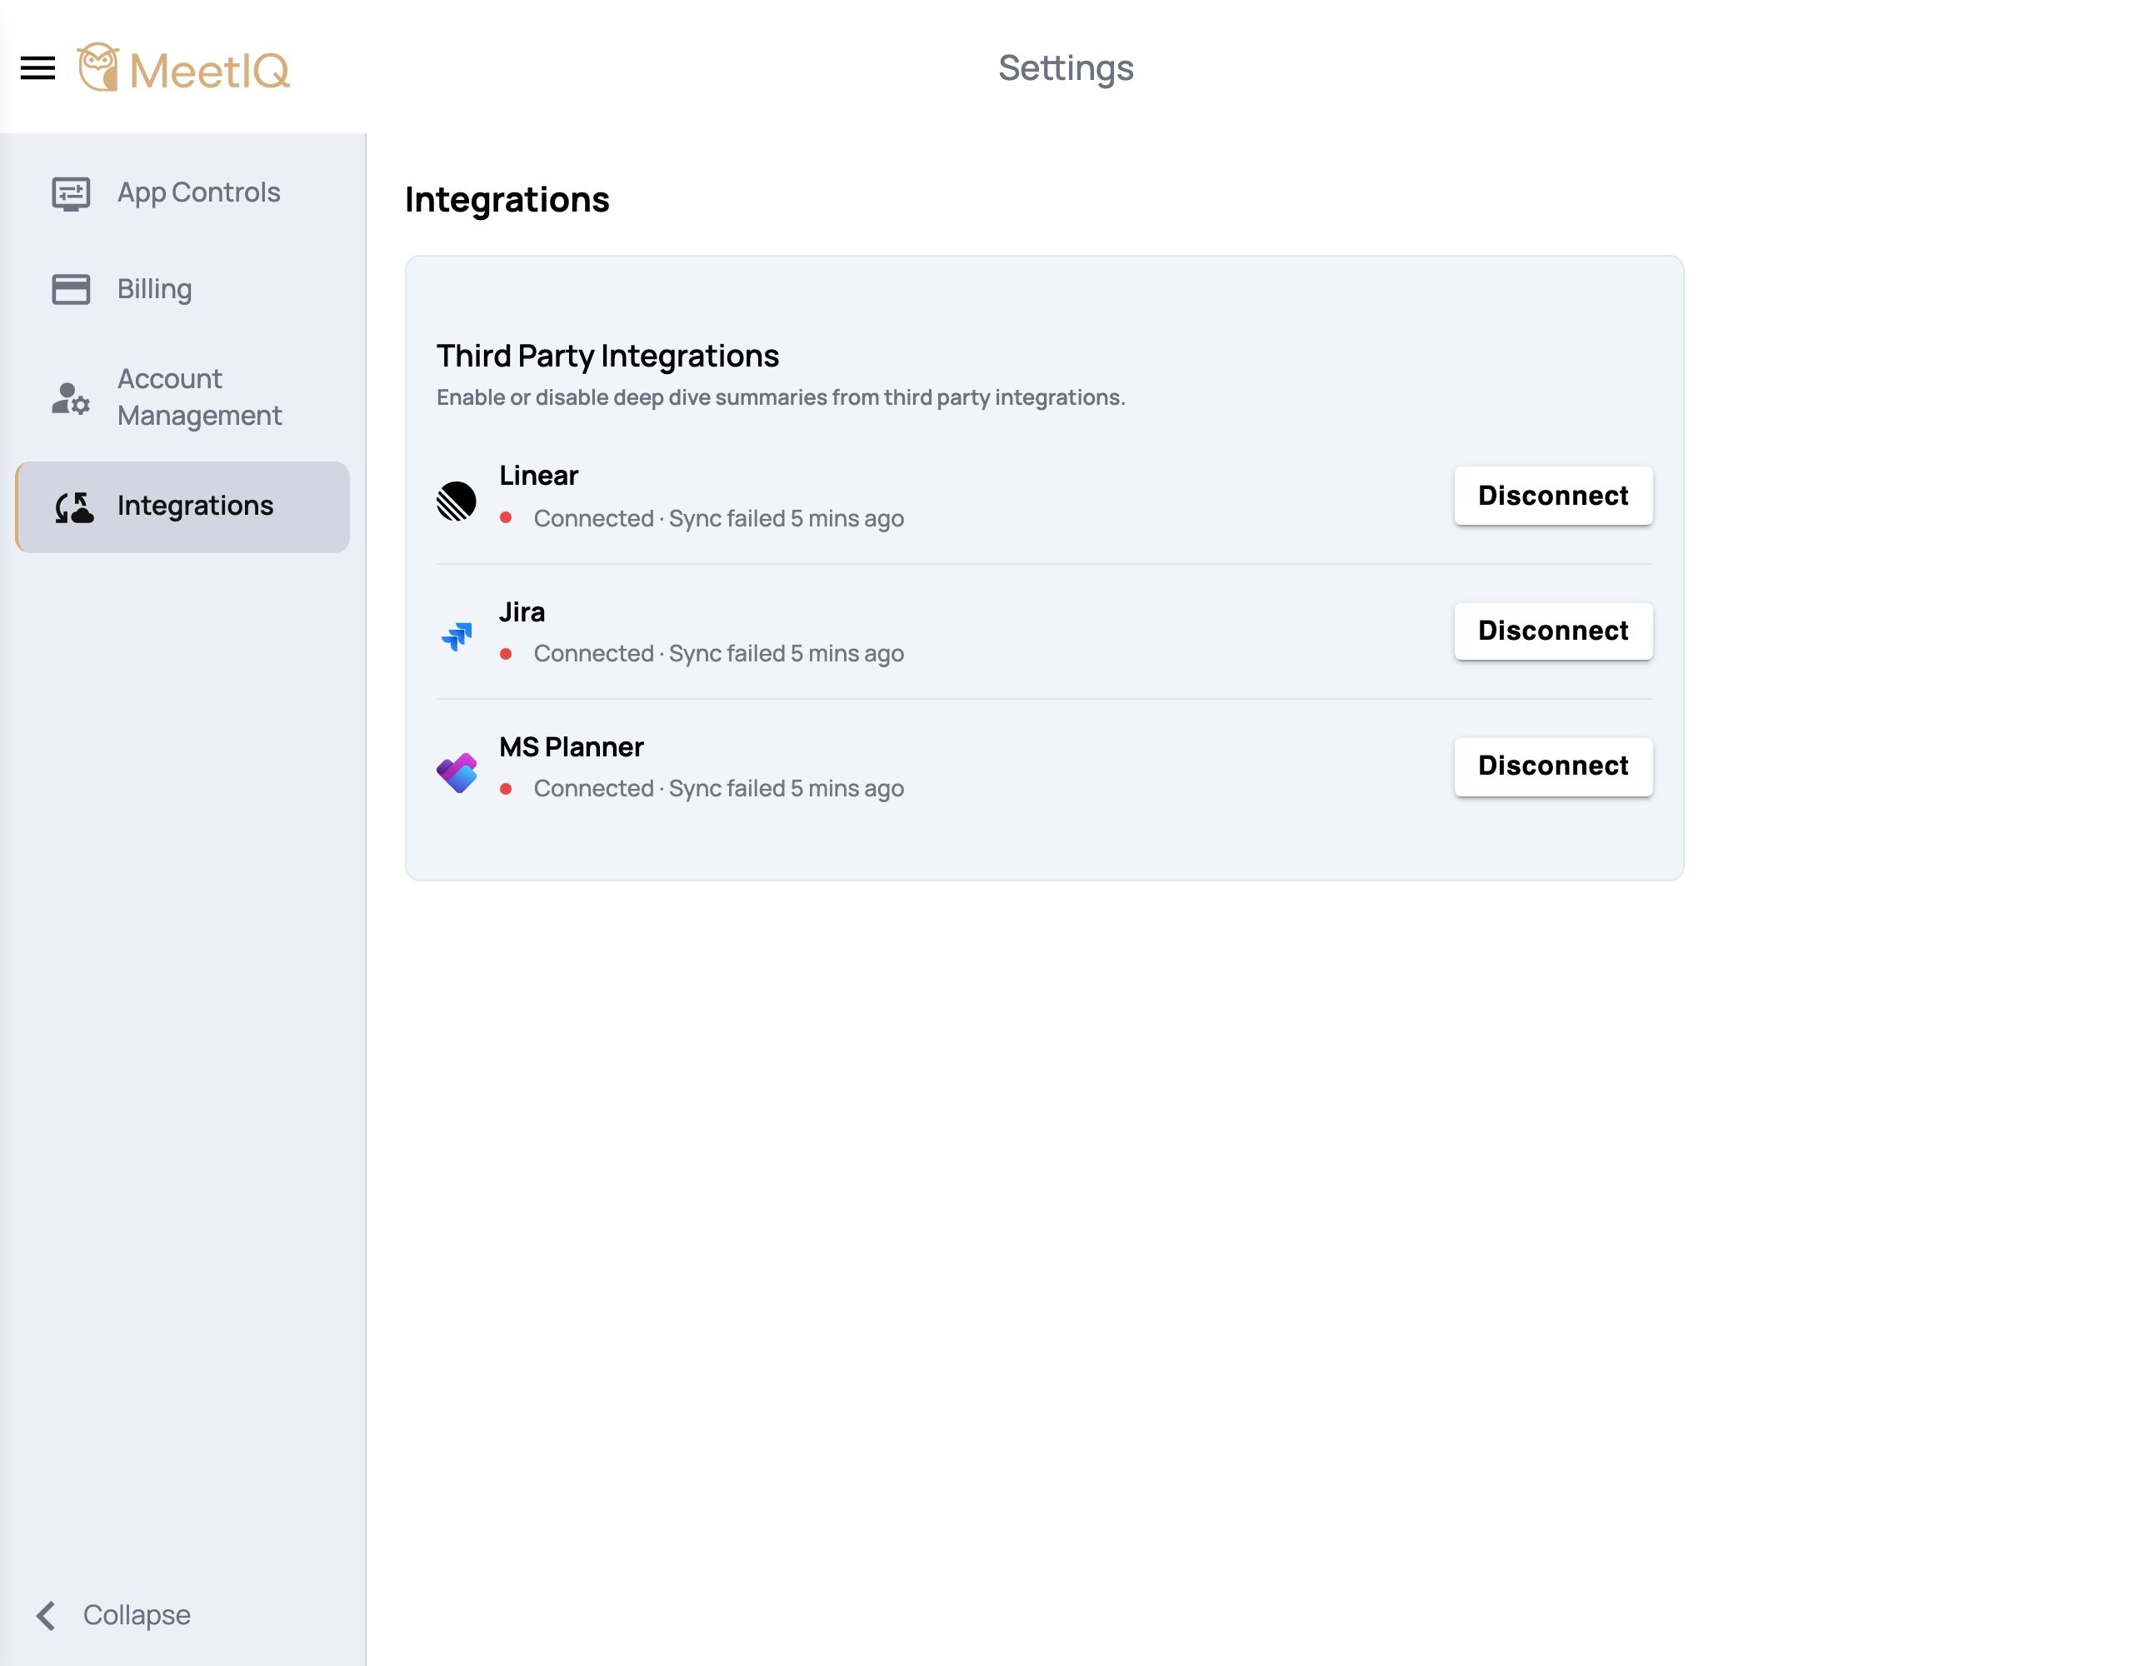Select the Billing card icon

coord(70,289)
